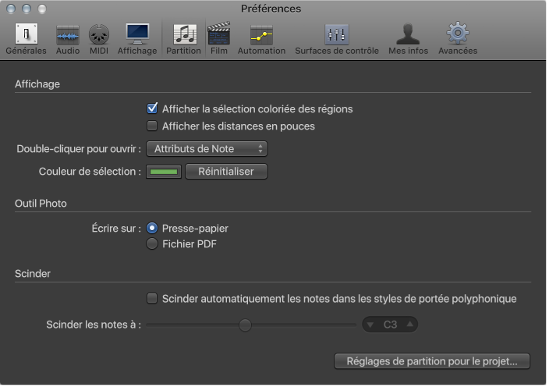Choose the Presse-papier radio option
The width and height of the screenshot is (549, 387).
click(x=152, y=229)
